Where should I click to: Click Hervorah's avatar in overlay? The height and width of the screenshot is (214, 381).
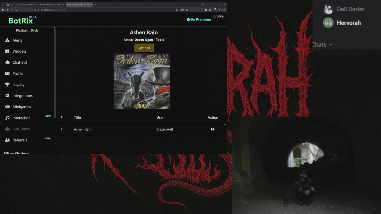pos(328,23)
